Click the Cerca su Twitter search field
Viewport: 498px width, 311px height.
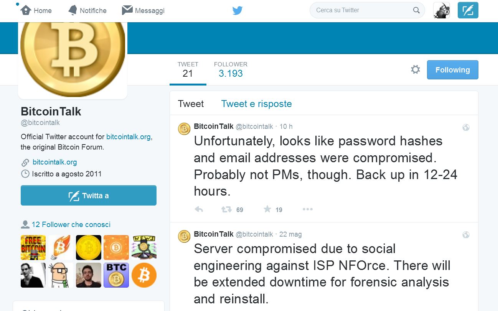tap(363, 10)
